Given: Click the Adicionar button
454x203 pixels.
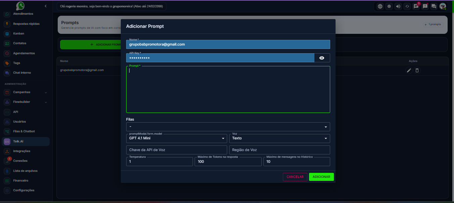Looking at the screenshot, I should tap(321, 177).
